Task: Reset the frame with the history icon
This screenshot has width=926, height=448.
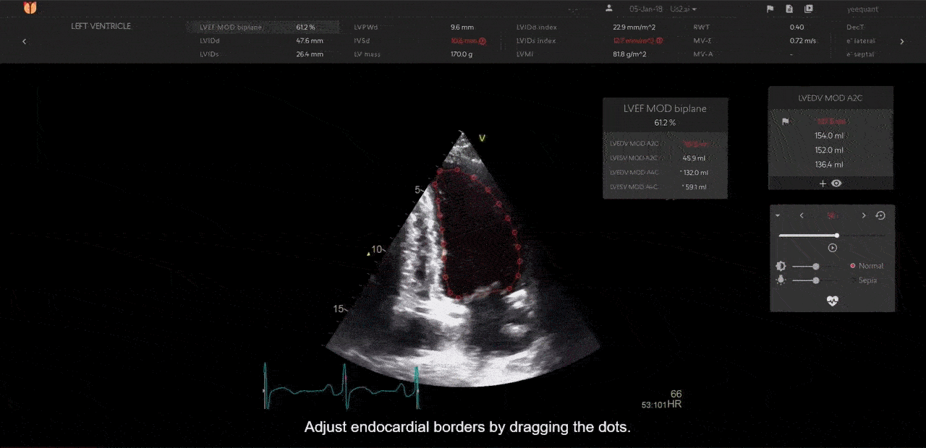Action: [x=880, y=215]
